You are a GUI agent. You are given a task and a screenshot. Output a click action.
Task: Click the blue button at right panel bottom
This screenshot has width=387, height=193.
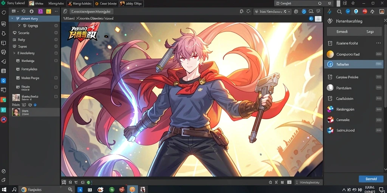(x=371, y=179)
